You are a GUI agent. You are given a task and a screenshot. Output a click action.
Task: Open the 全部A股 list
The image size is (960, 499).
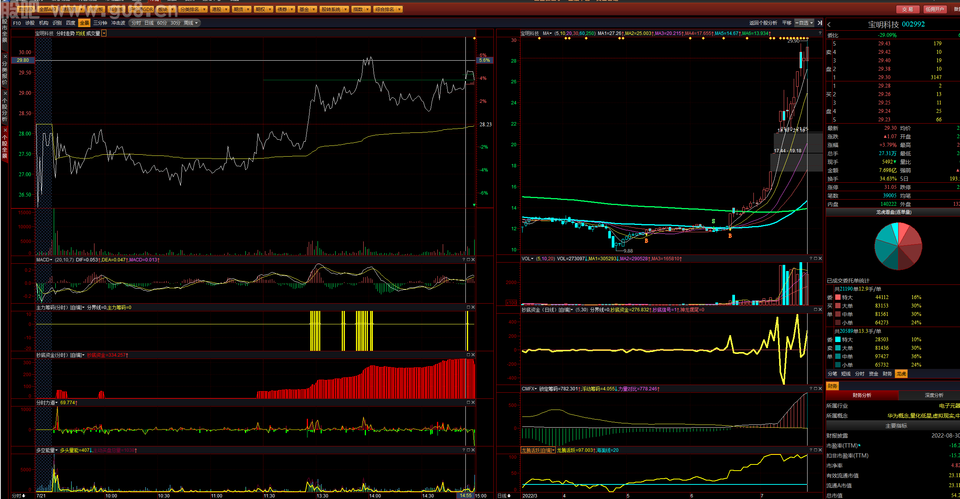click(48, 9)
